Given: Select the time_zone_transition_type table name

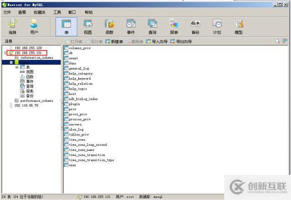Looking at the screenshot, I should point(91,160).
